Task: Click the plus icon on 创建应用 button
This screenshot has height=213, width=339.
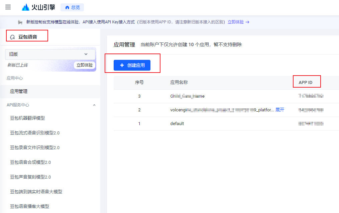Action: pos(122,65)
